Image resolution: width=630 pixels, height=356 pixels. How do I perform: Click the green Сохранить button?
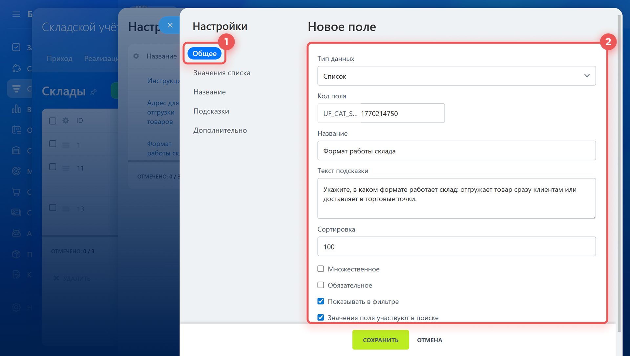click(380, 340)
